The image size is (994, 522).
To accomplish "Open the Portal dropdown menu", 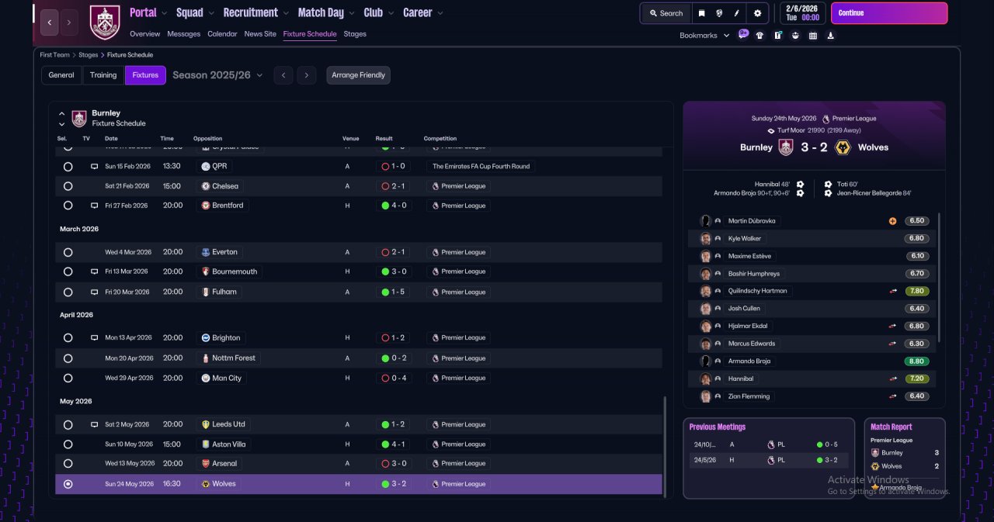I will pos(149,12).
